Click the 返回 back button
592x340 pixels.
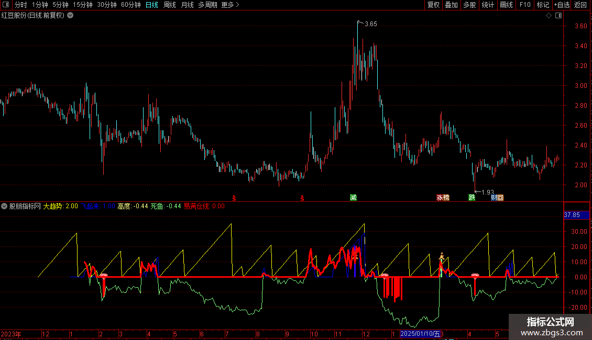(580, 5)
